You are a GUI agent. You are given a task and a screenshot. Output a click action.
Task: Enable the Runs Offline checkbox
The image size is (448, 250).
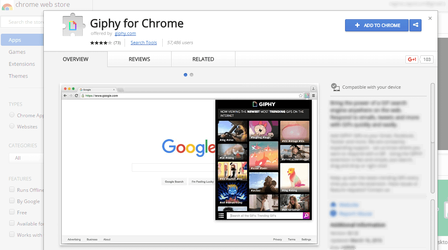tap(12, 189)
